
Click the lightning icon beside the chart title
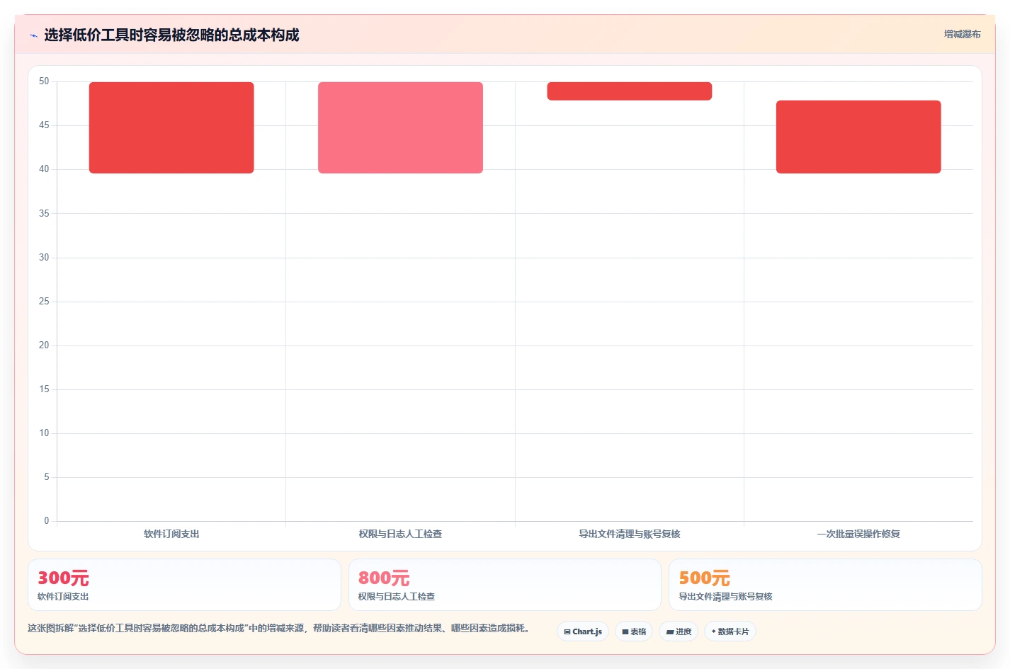pyautogui.click(x=33, y=35)
